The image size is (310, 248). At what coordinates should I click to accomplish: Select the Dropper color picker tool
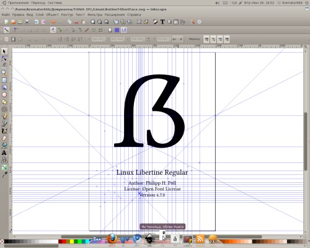tap(4, 175)
